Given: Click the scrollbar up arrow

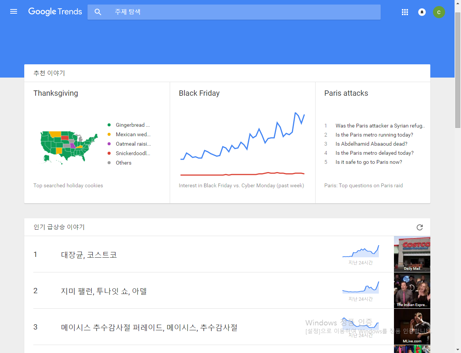Looking at the screenshot, I should 458,3.
